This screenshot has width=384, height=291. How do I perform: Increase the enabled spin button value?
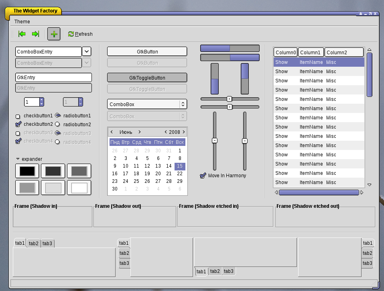(x=42, y=100)
